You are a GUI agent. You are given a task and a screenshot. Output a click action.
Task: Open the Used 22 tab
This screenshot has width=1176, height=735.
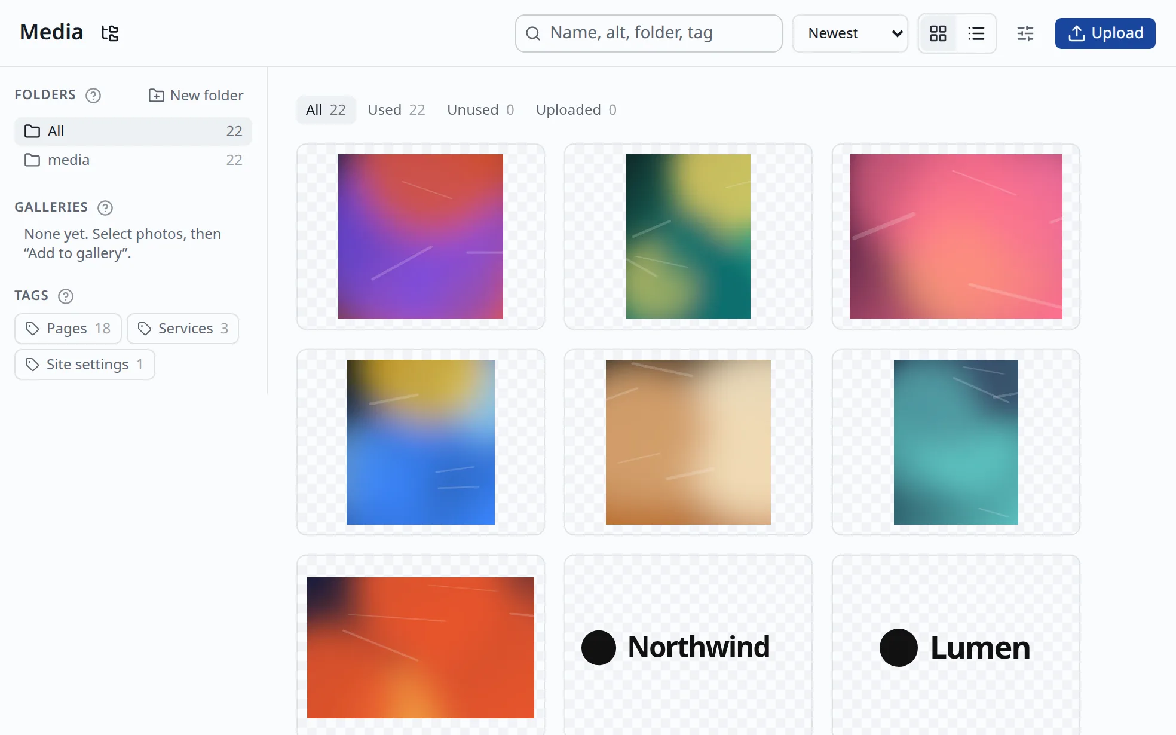click(396, 110)
